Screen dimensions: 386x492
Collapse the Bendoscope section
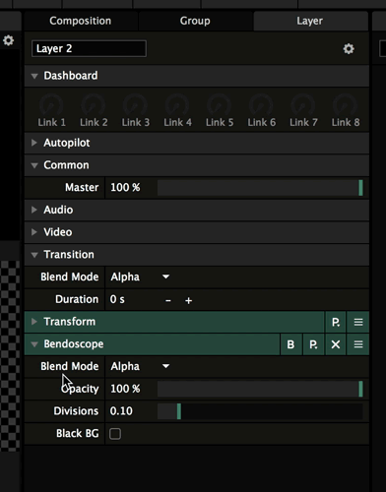[x=34, y=344]
